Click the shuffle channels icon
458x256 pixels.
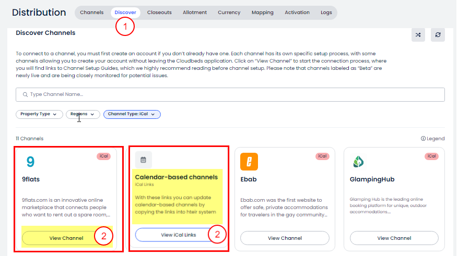pos(418,35)
